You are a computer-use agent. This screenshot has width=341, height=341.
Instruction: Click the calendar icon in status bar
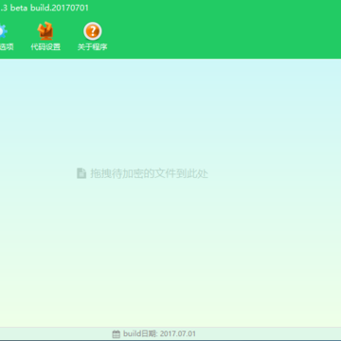pyautogui.click(x=117, y=334)
